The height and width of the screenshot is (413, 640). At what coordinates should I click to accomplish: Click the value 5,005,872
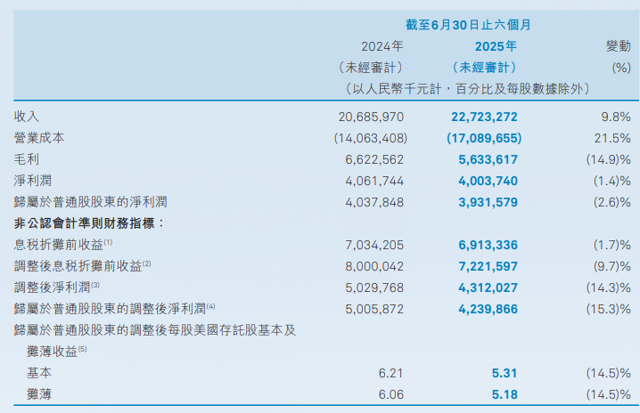click(374, 309)
